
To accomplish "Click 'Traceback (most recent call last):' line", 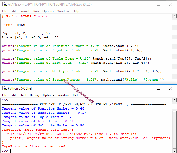I will point(38,130).
